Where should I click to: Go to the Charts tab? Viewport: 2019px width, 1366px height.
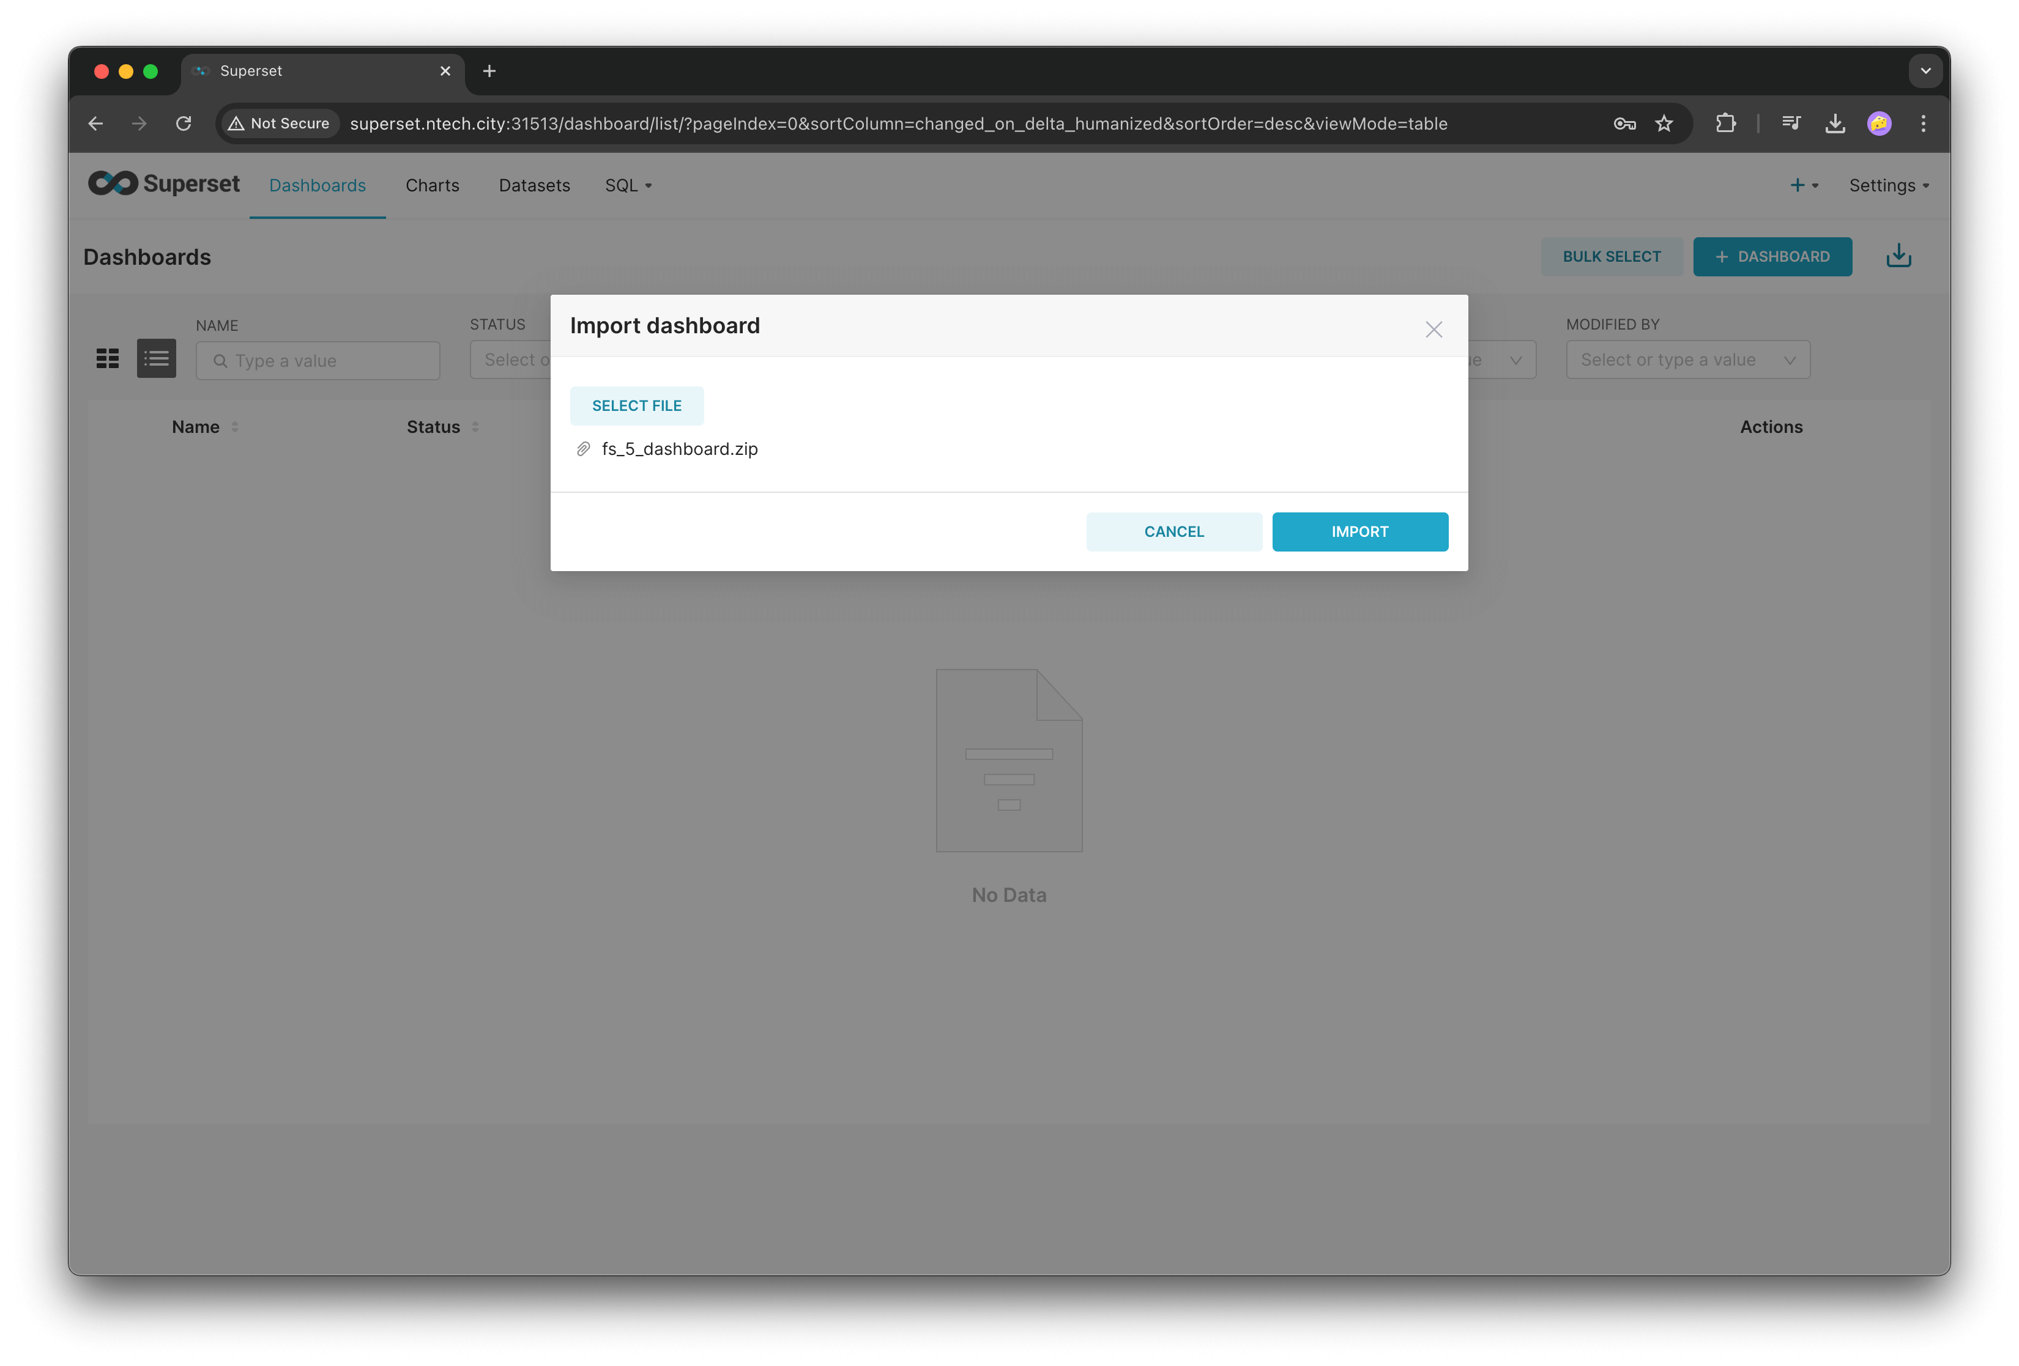(432, 185)
